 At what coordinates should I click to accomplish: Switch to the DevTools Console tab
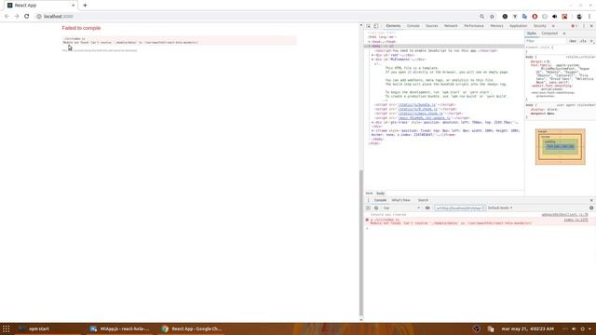click(x=413, y=26)
